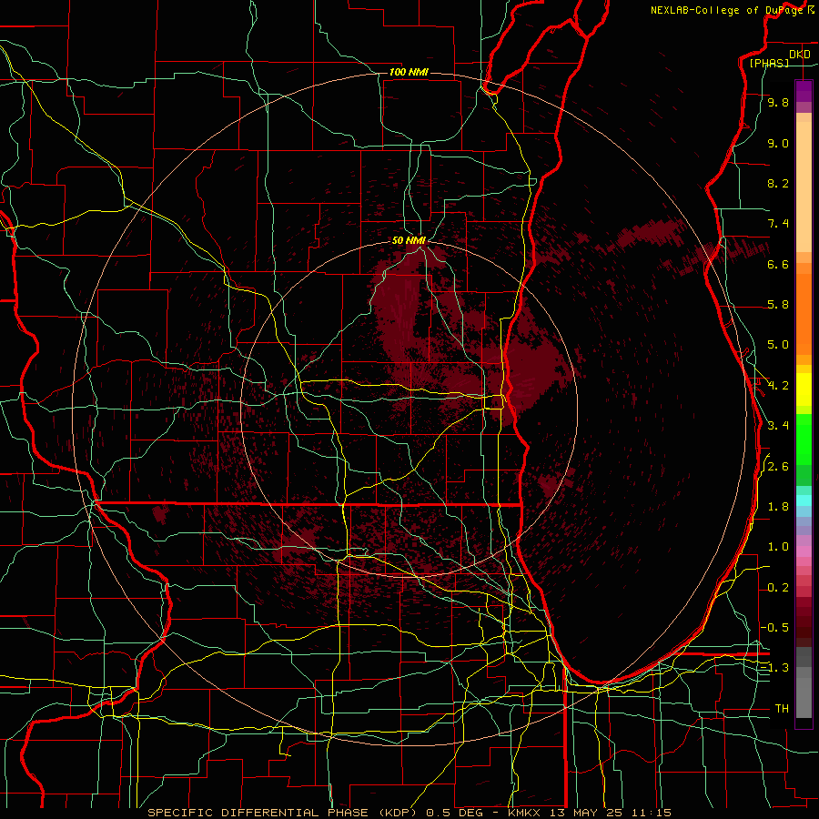Select the "5.8" legend scale value
819x819 pixels.
778,305
